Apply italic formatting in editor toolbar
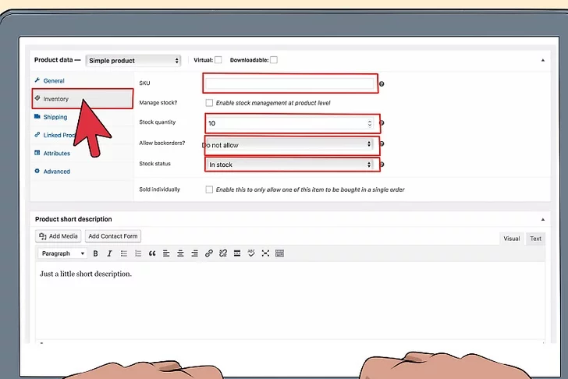568x379 pixels. click(x=110, y=253)
